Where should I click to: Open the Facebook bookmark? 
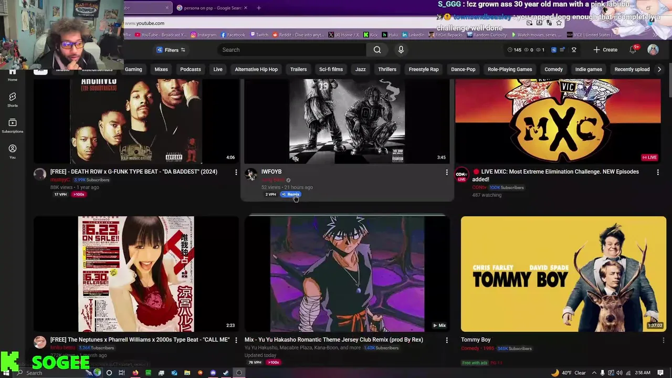[x=233, y=35]
